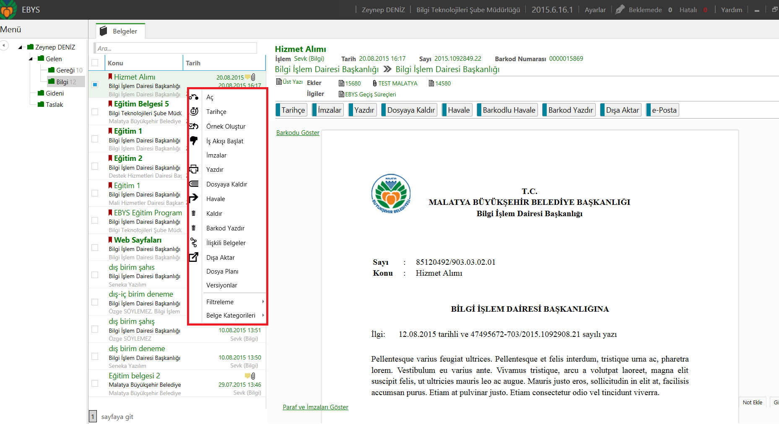Viewport: 779px width, 424px height.
Task: Click the paperclip icon in Eğitim belgesi 2 row
Action: 253,376
